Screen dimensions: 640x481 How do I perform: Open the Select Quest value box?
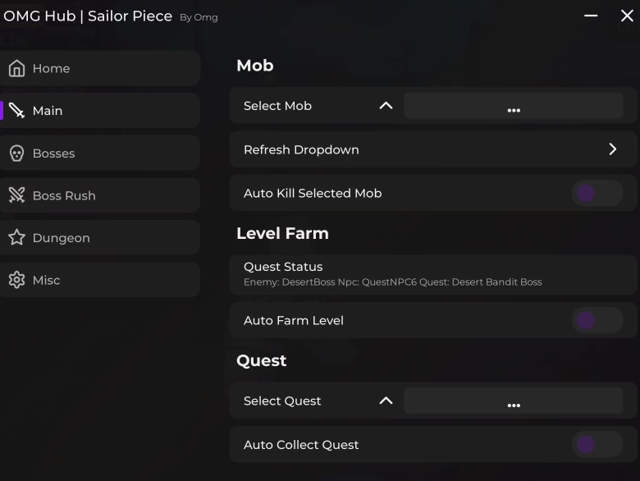[x=514, y=401]
